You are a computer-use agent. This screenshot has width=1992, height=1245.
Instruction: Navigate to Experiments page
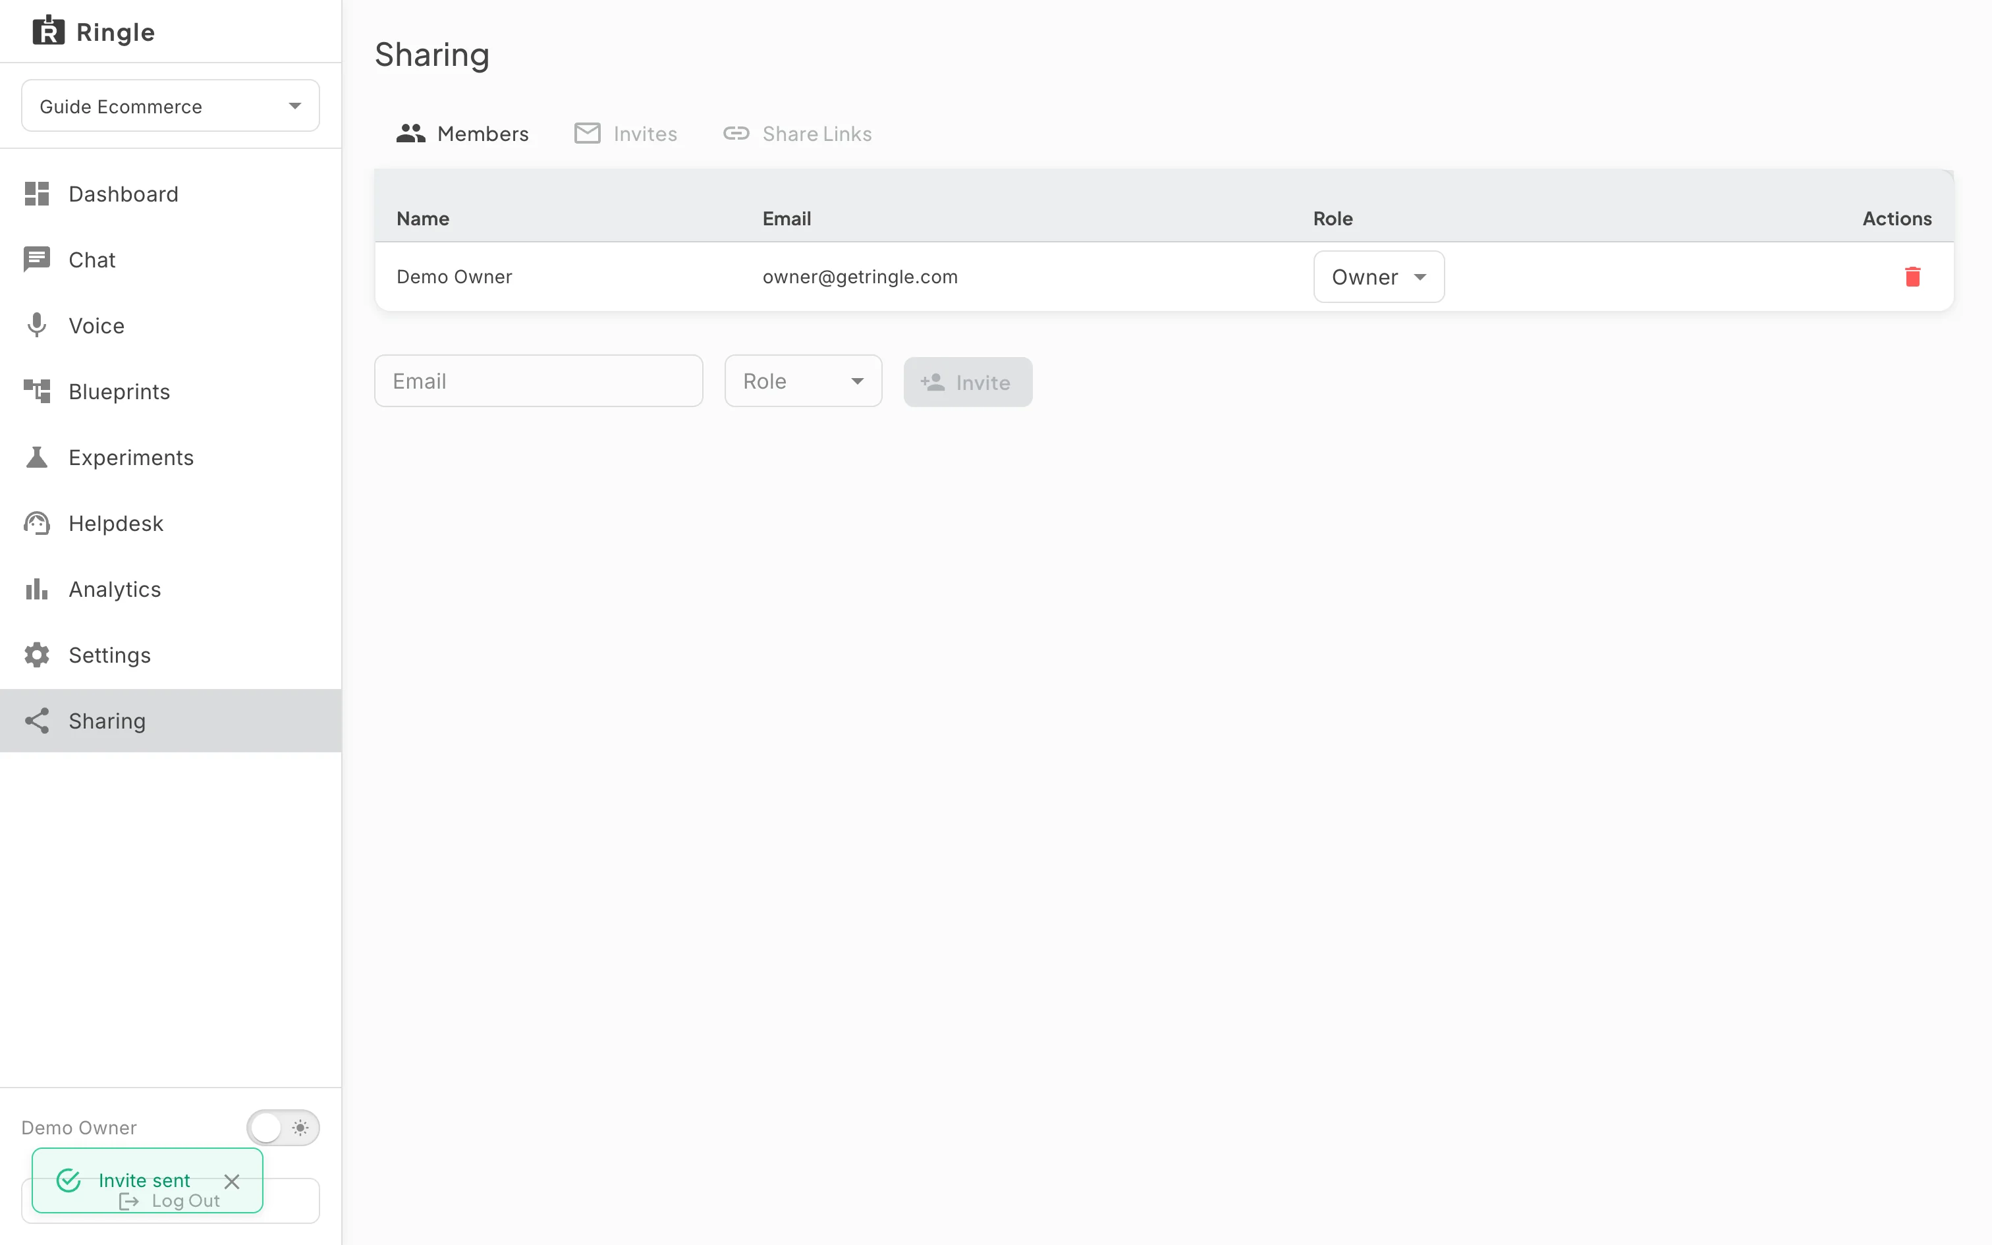tap(171, 457)
